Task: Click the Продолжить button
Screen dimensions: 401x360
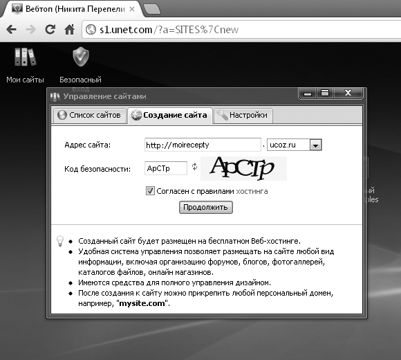Action: click(206, 207)
